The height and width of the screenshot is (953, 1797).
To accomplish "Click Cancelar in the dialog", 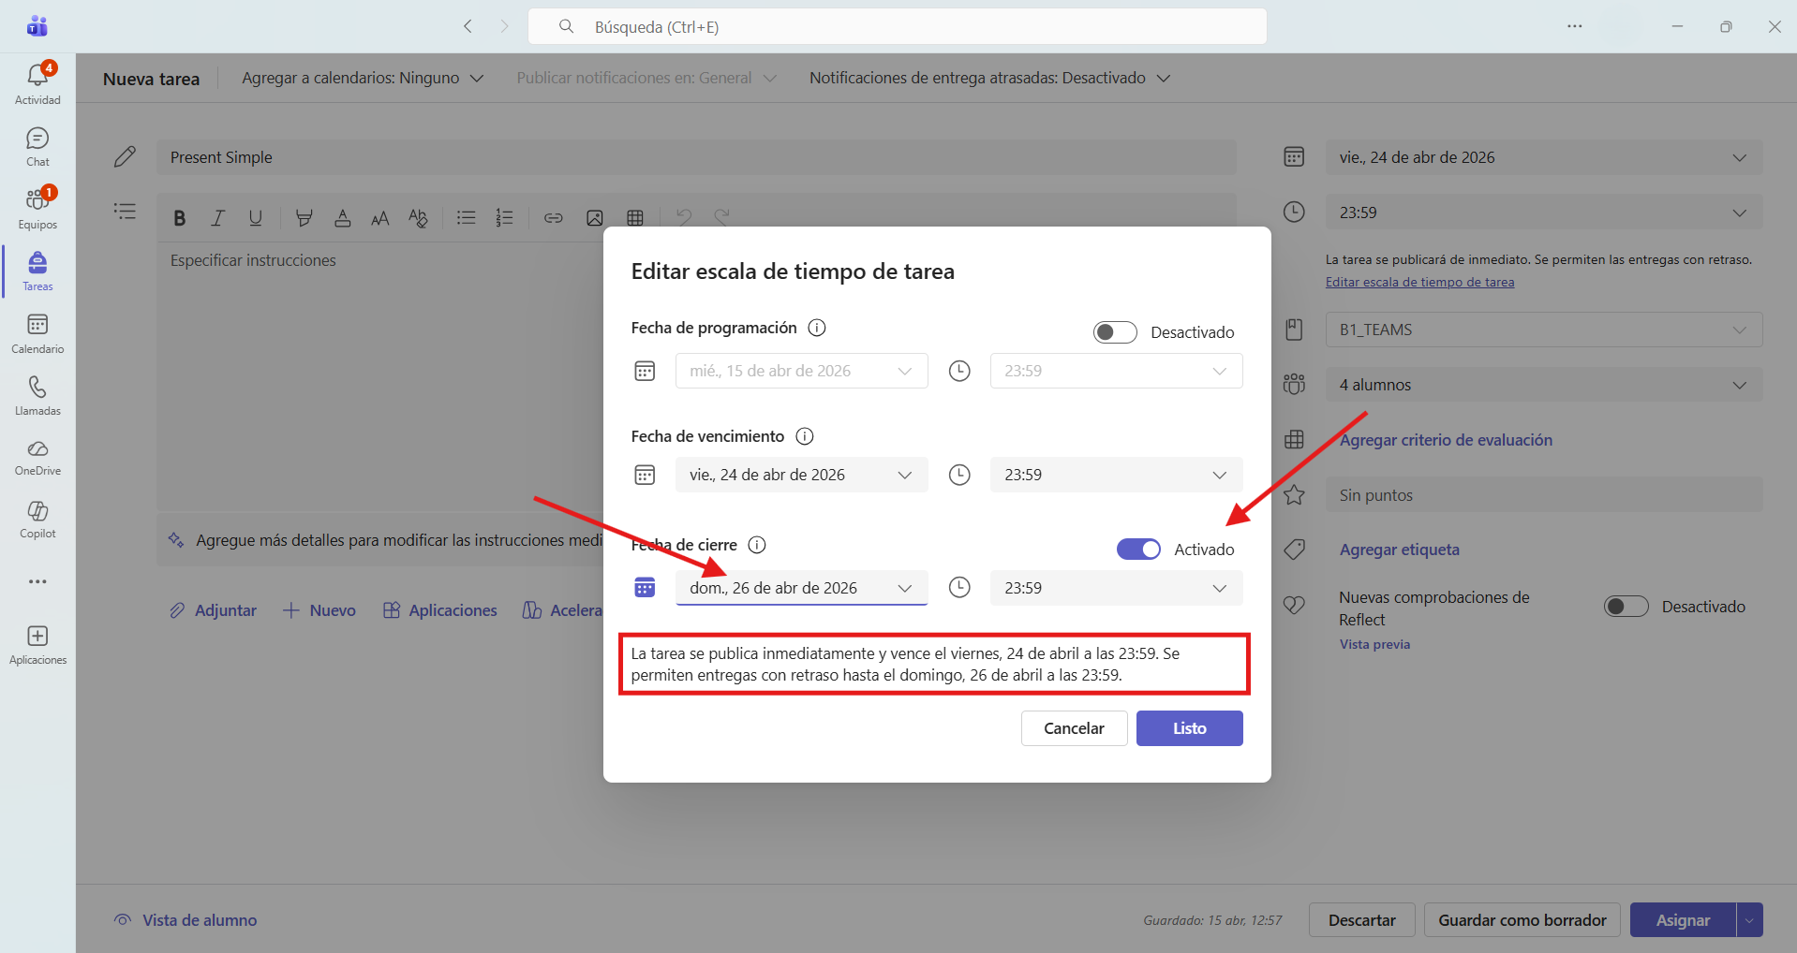I will pyautogui.click(x=1074, y=728).
